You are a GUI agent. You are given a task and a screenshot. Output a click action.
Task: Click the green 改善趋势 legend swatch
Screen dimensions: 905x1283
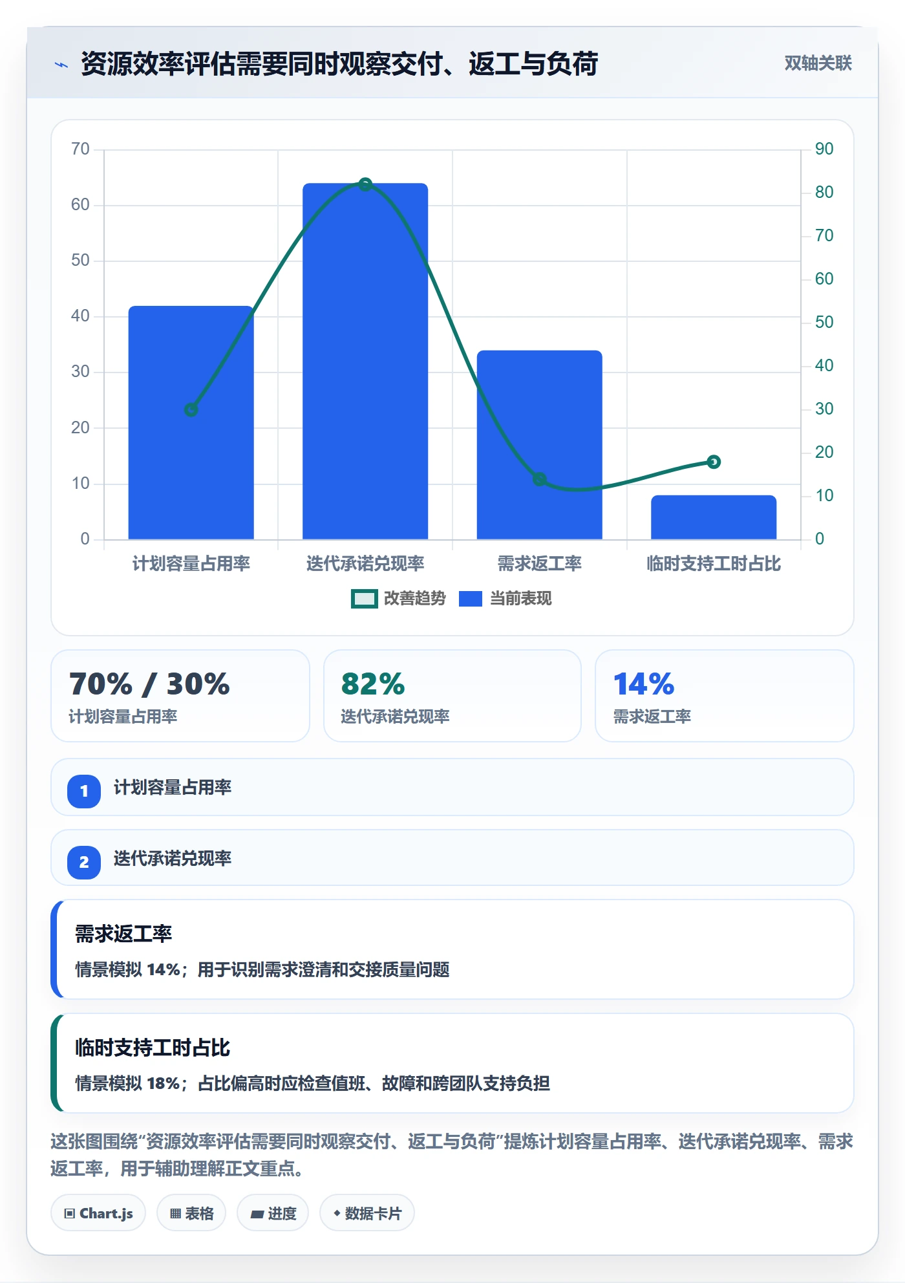pos(364,599)
